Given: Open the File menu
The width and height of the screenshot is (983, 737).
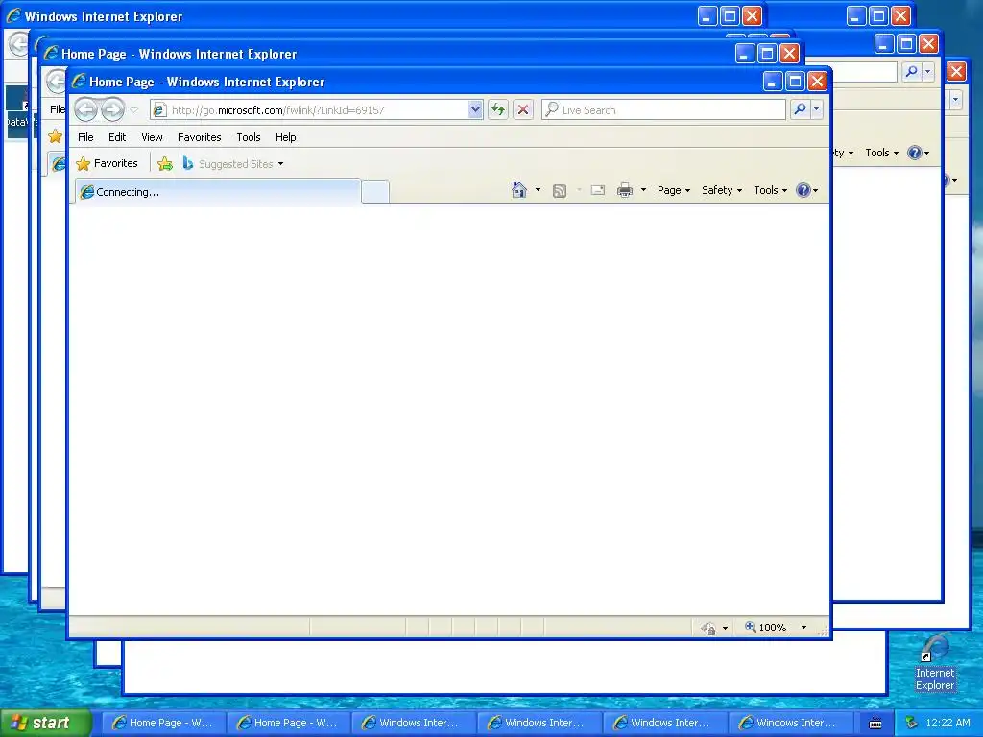Looking at the screenshot, I should point(85,137).
